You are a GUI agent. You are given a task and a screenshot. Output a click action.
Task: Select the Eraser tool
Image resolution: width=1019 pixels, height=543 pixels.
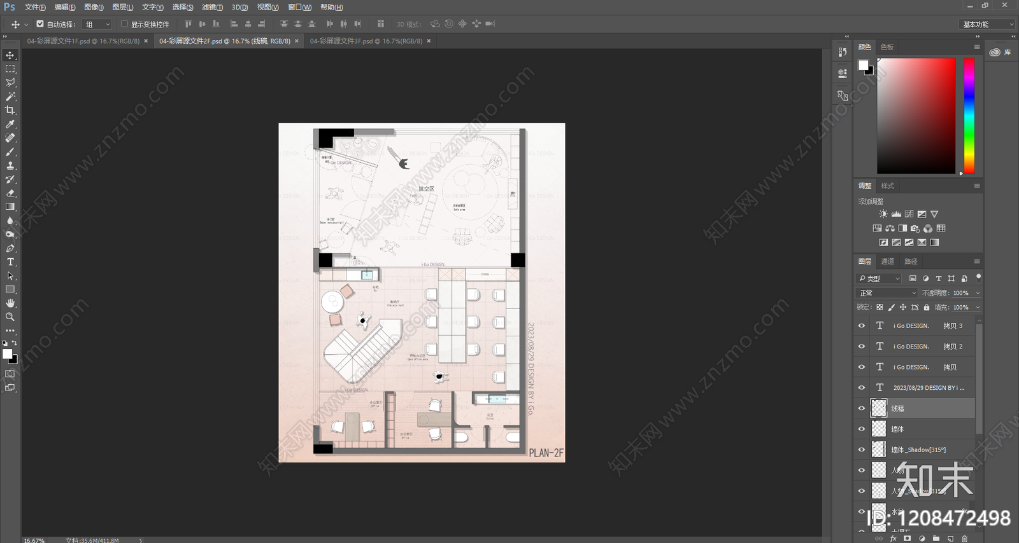point(10,193)
